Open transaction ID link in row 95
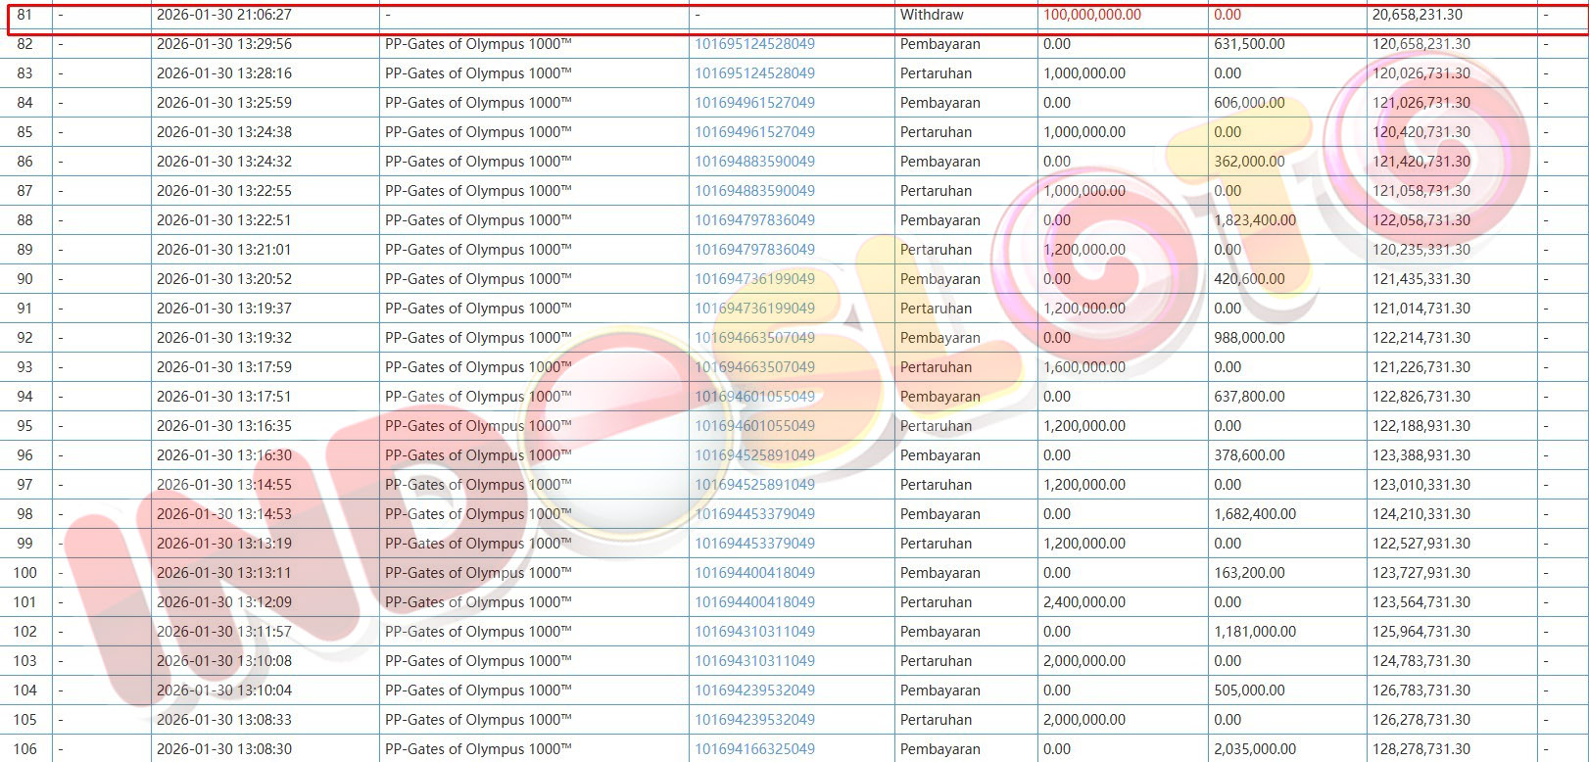Viewport: 1589px width, 762px height. pos(754,426)
